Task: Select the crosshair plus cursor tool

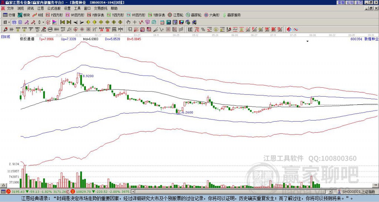Action: [135, 22]
